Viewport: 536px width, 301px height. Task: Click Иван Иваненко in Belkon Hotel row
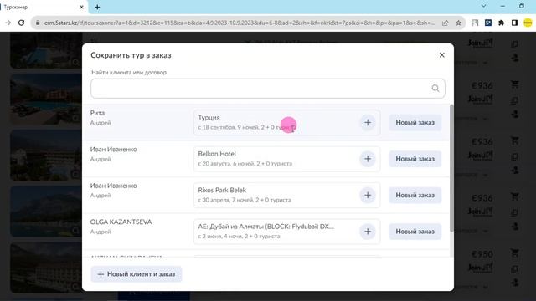(114, 149)
